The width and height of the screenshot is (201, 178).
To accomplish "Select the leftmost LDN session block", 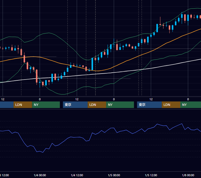I will pyautogui.click(x=23, y=105).
